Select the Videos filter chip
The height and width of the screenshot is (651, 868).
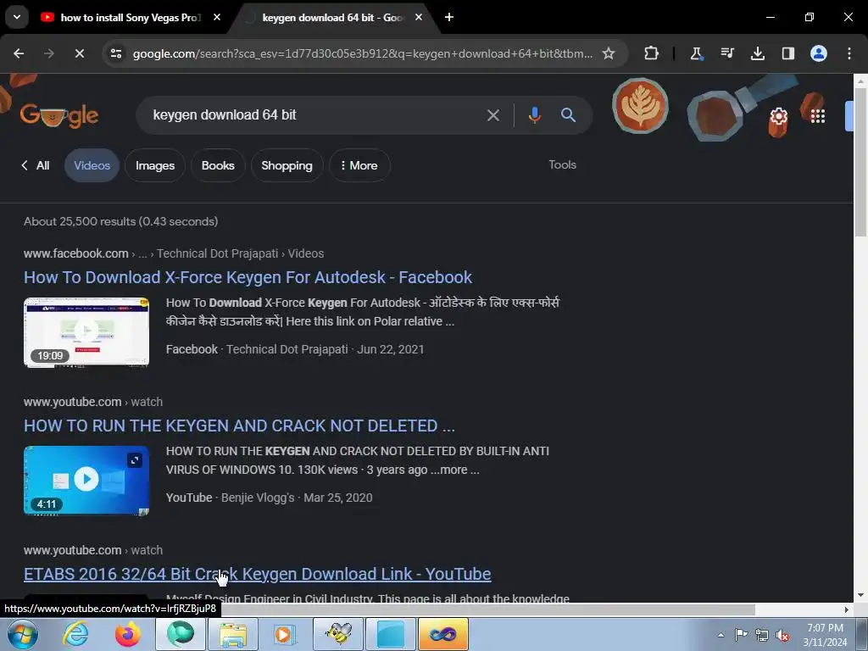[92, 165]
